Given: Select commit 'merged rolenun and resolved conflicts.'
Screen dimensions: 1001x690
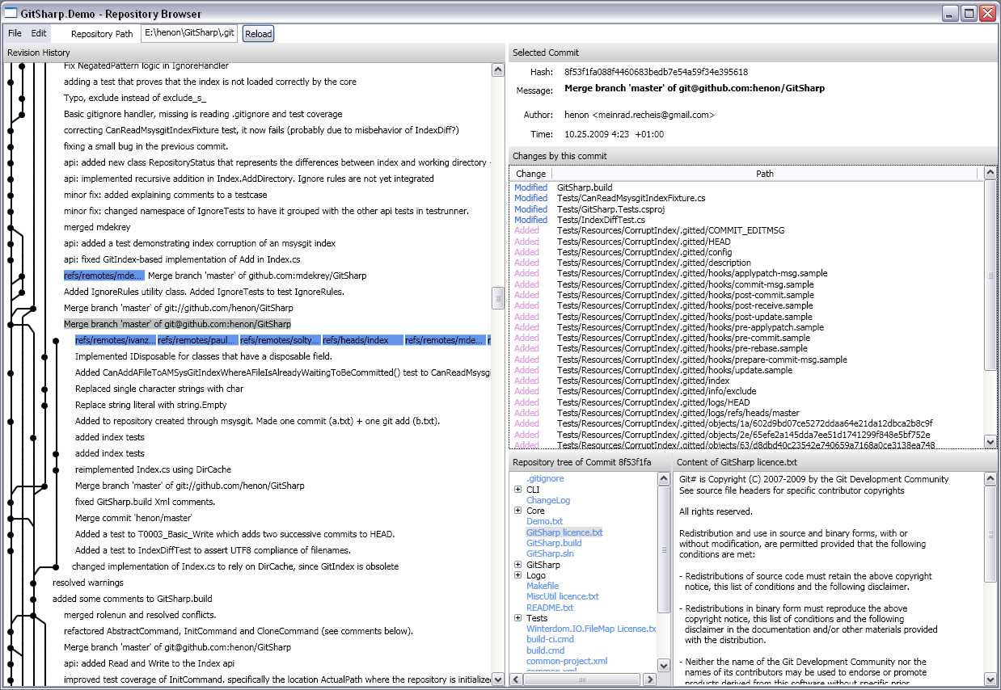Looking at the screenshot, I should click(139, 615).
